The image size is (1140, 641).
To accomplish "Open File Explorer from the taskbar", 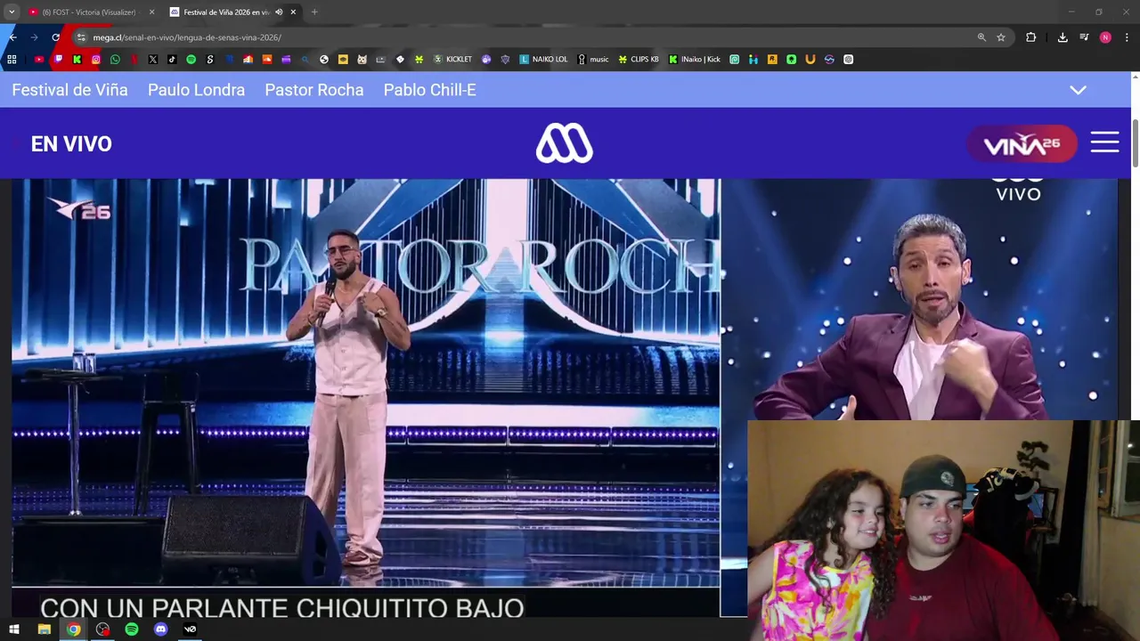I will (x=44, y=629).
